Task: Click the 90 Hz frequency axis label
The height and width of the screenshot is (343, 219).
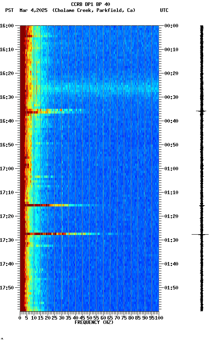Action: pos(145,318)
